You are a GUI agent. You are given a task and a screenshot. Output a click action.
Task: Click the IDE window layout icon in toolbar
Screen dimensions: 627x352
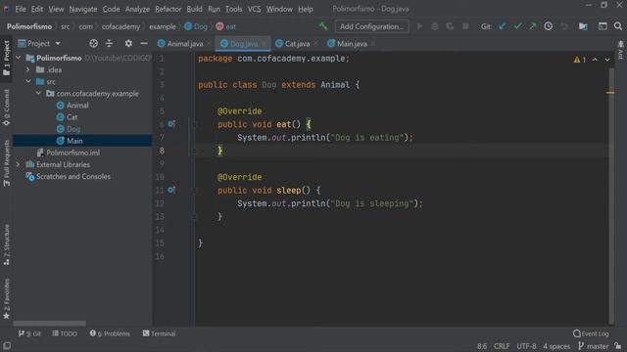point(603,26)
